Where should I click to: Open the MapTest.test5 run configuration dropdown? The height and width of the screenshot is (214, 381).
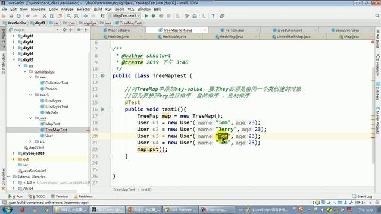point(124,16)
